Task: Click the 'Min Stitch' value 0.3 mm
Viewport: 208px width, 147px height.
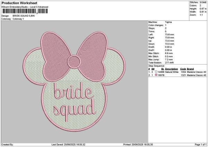Action: point(169,57)
